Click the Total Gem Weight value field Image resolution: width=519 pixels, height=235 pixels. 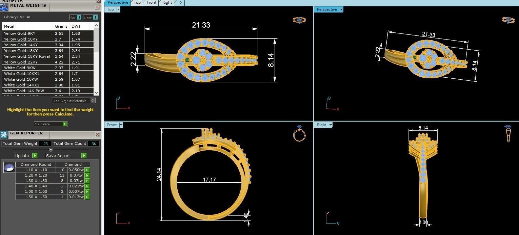pyautogui.click(x=45, y=143)
